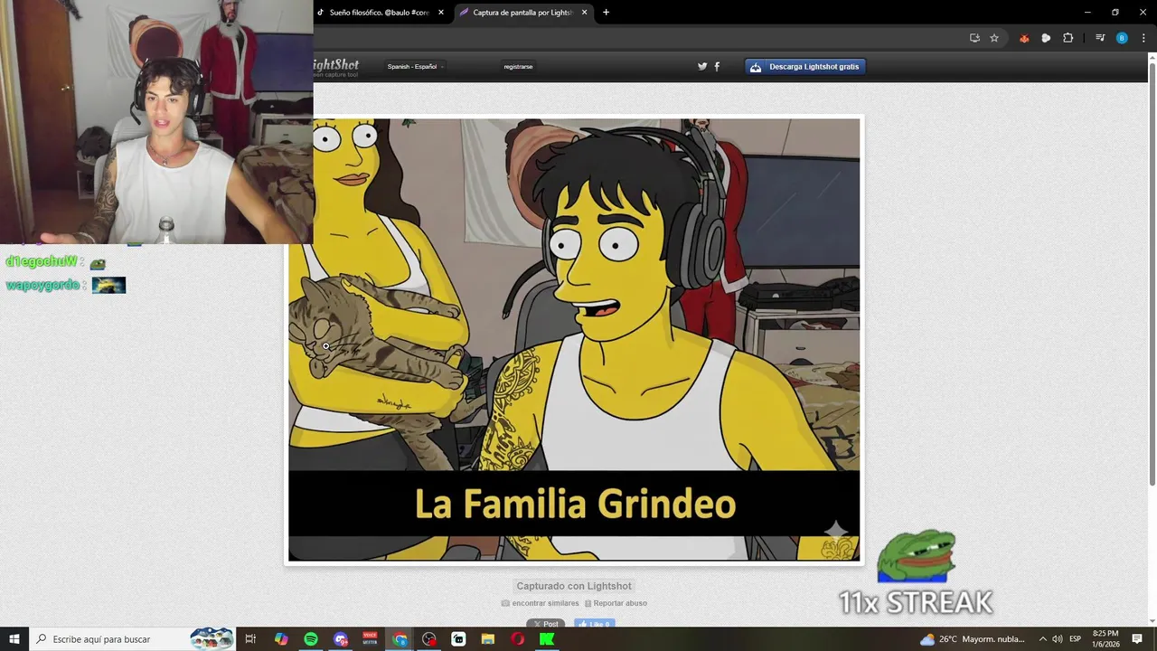Click the emote after d1egochuW
The image size is (1157, 651).
click(x=98, y=264)
